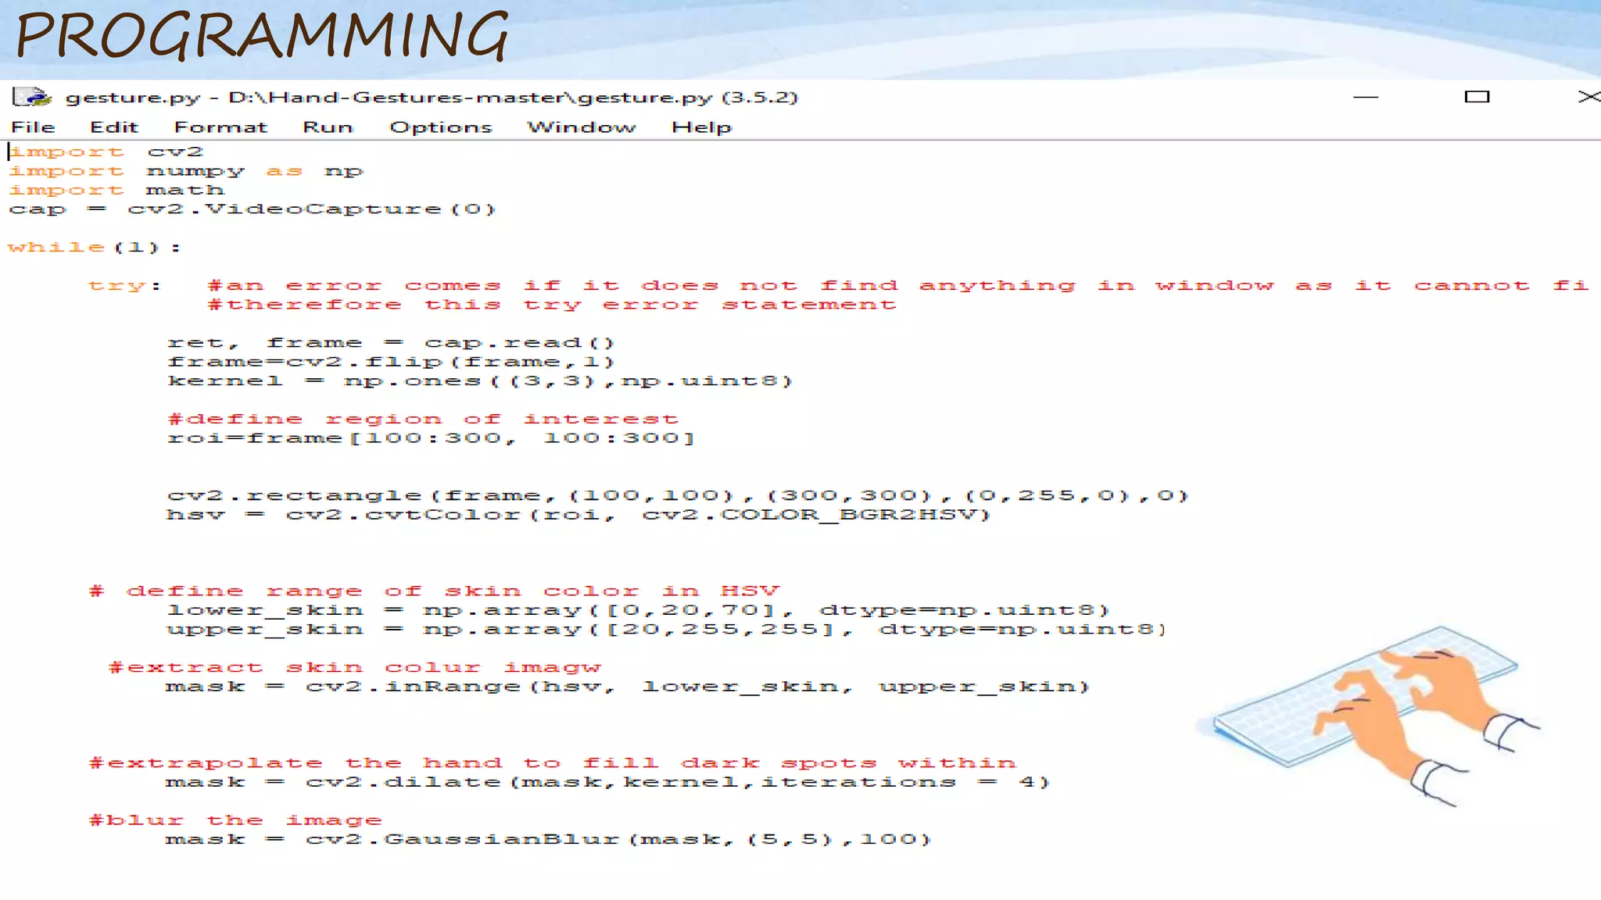
Task: Click the 'ret, frame = cap.read()' line
Action: click(x=392, y=343)
